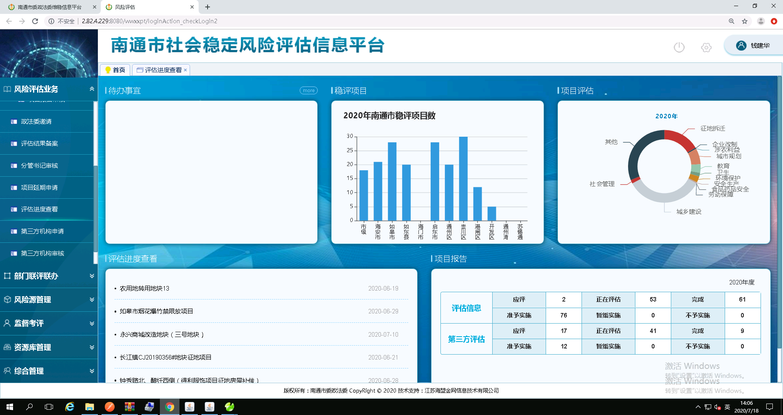Click the 评估结果备案 sidebar icon
The width and height of the screenshot is (783, 415).
(x=13, y=143)
